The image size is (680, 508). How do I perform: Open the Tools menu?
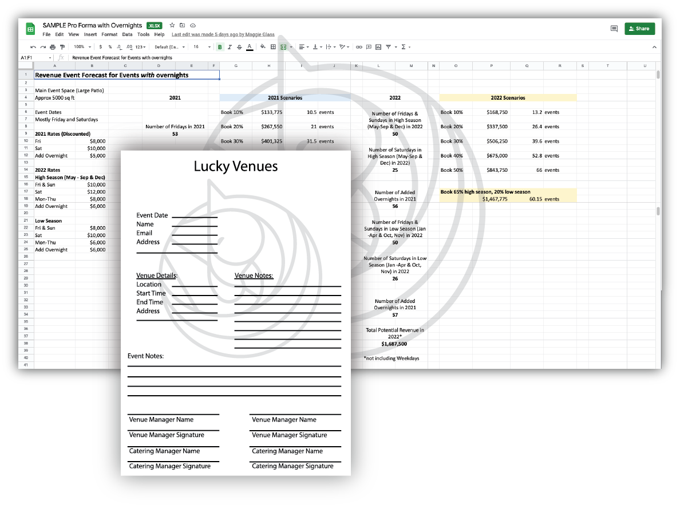coord(143,34)
